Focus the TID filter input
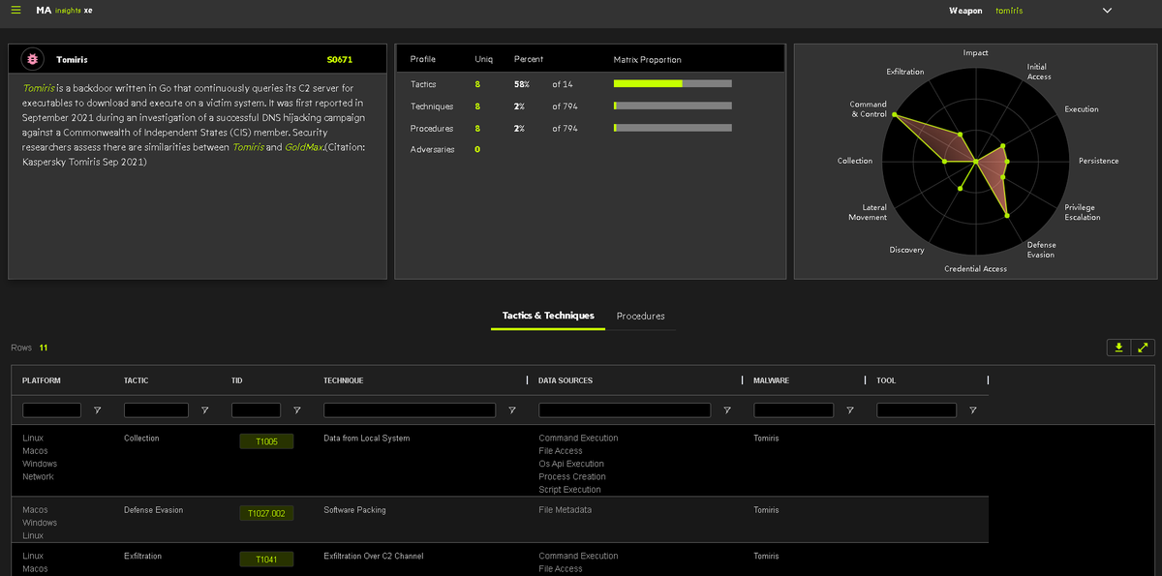 pos(257,410)
